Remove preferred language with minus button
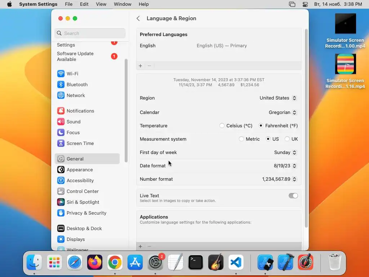Screen dimensions: 369x277 click(x=149, y=66)
